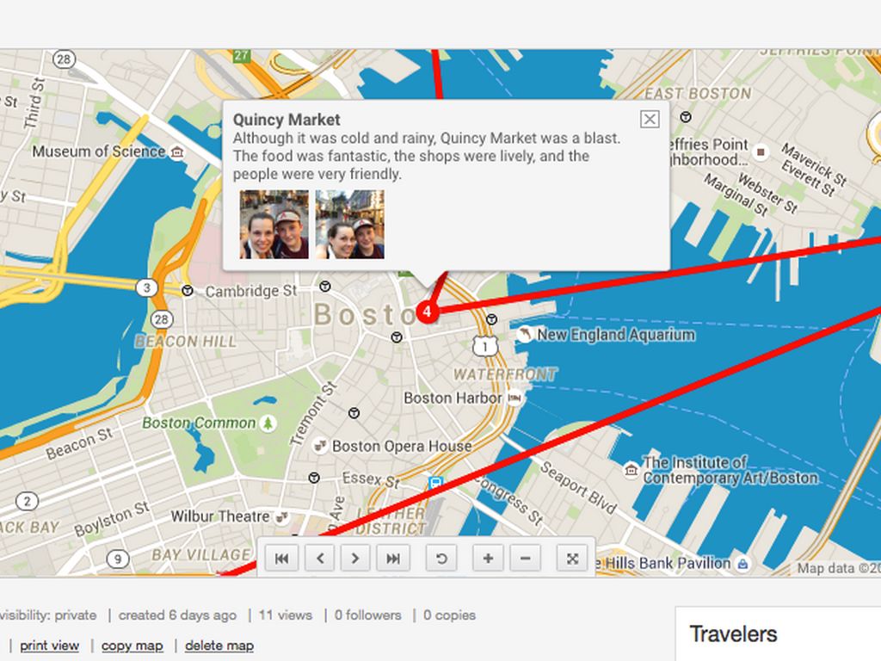Close the Quincy Market info popup

(650, 119)
